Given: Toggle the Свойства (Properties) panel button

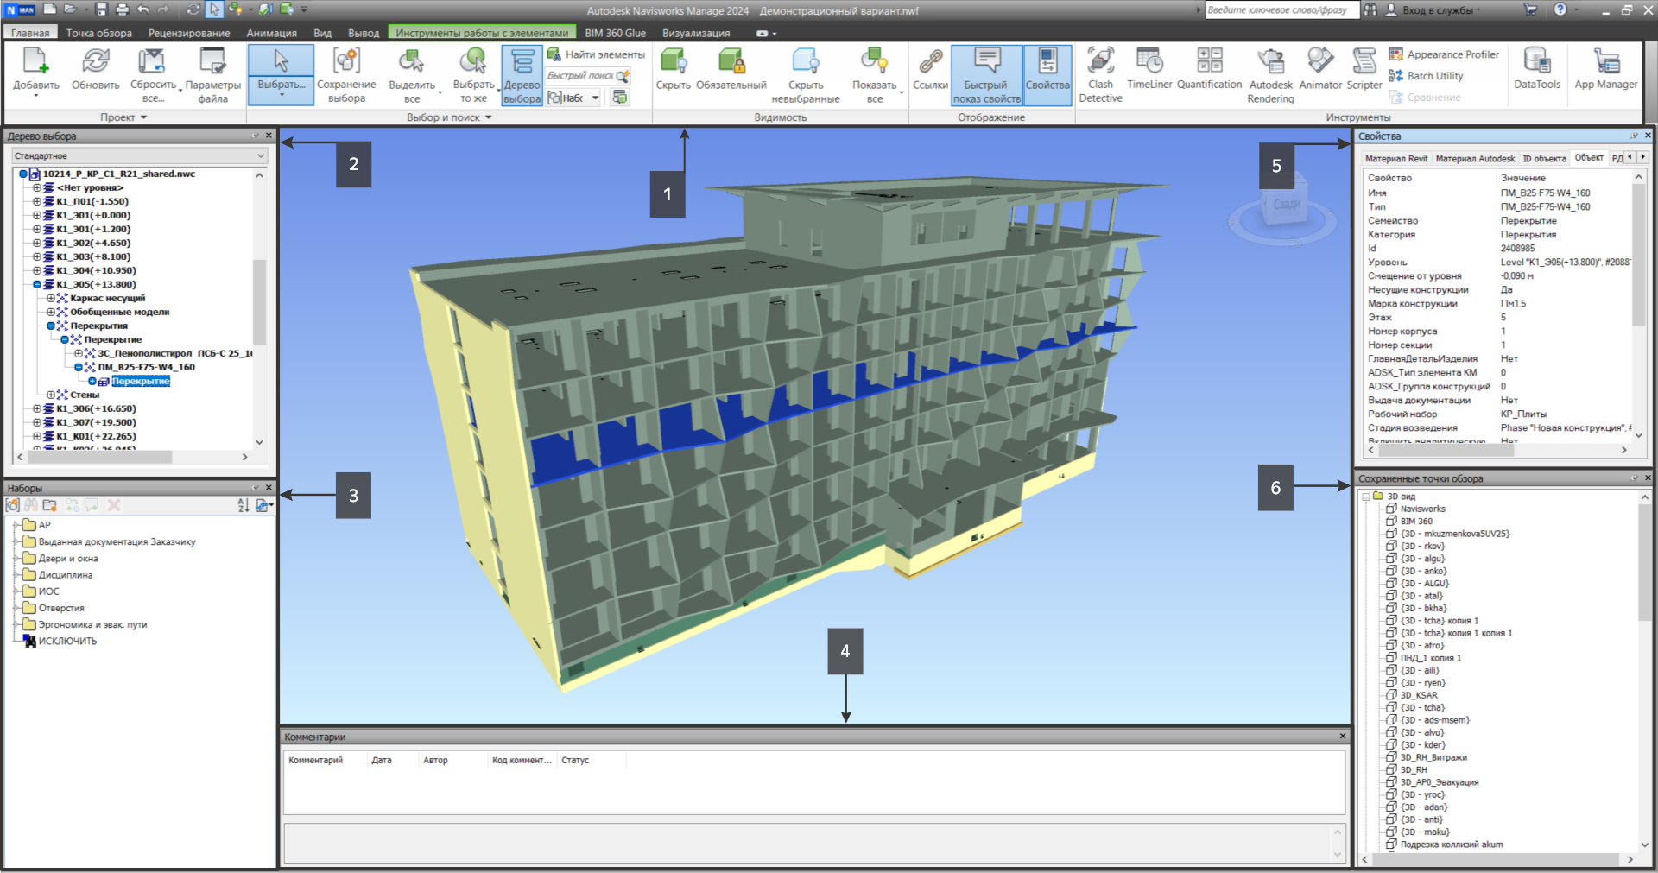Looking at the screenshot, I should click(x=1047, y=75).
